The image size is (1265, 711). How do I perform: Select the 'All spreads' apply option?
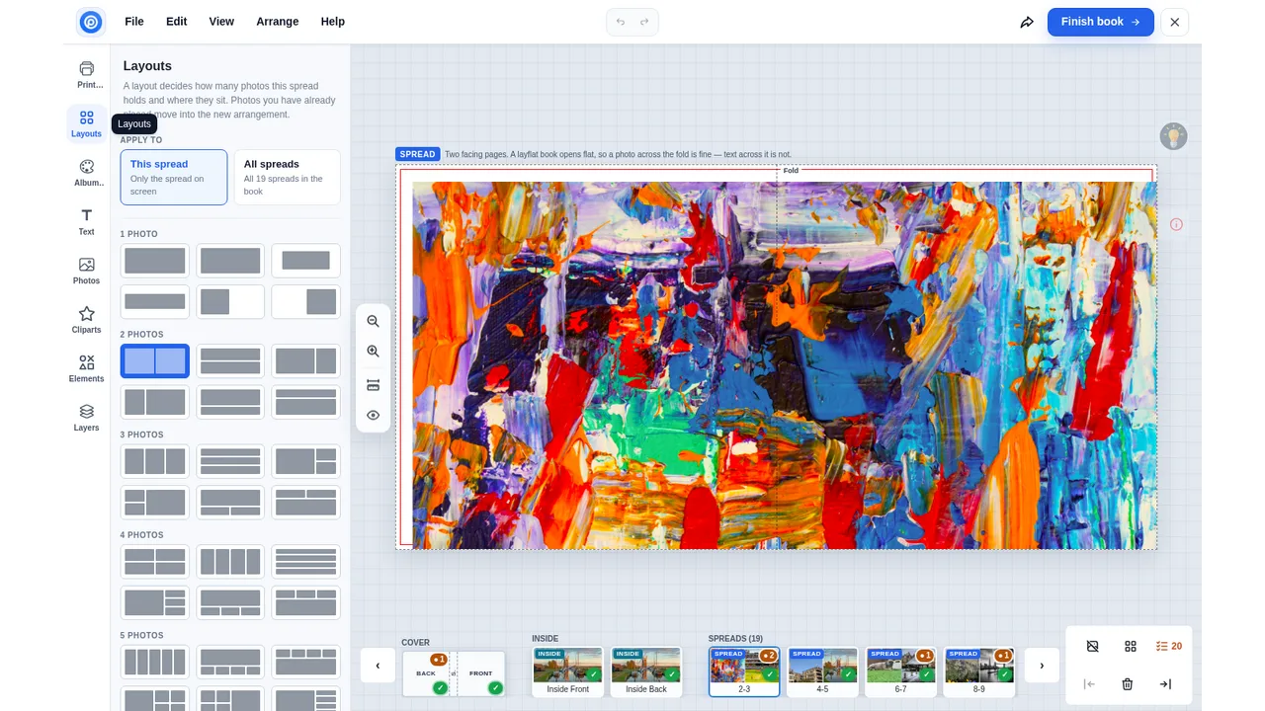click(287, 178)
